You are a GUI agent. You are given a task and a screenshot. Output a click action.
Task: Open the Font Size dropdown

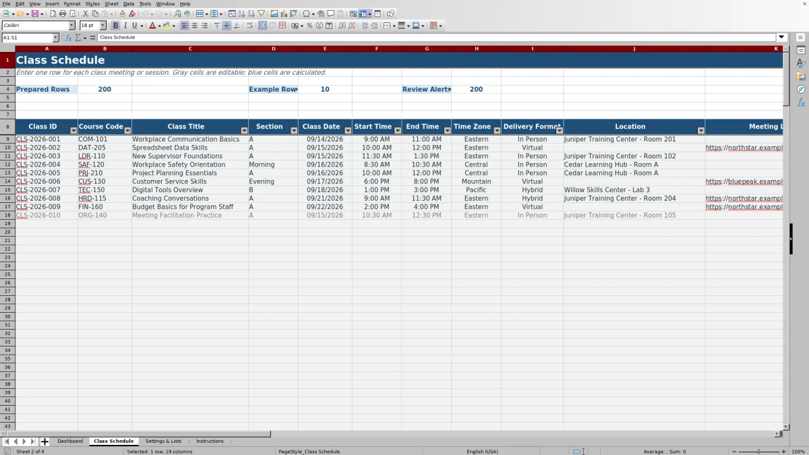tap(103, 26)
